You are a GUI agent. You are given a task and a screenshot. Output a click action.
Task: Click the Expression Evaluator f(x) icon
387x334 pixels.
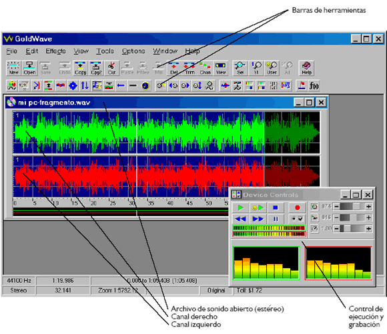[314, 86]
